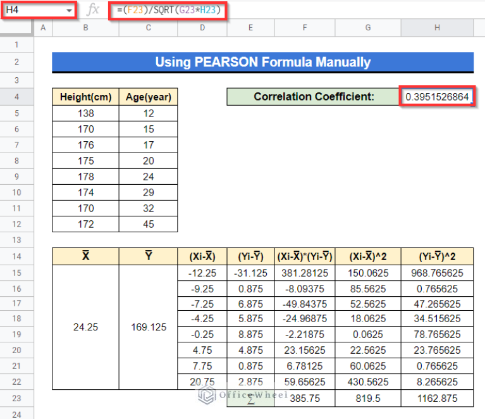Select sum cell 819.5
This screenshot has height=419, width=485.
(x=368, y=398)
